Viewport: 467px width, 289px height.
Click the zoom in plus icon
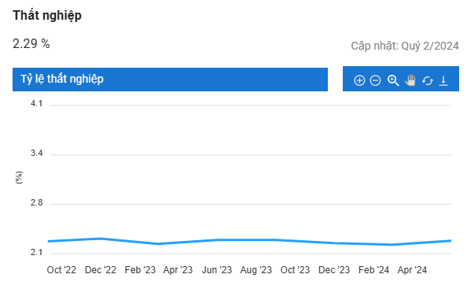(359, 80)
